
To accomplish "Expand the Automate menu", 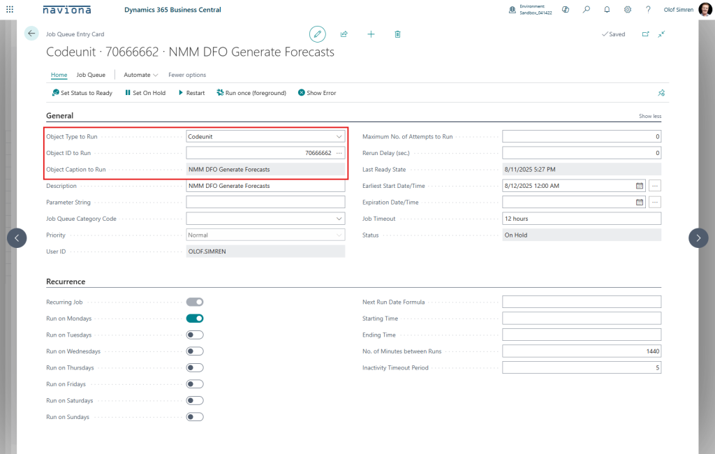I will tap(140, 75).
